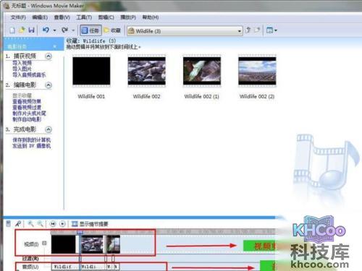This screenshot has width=362, height=271.
Task: Click the second clip on video track
Action: click(92, 244)
